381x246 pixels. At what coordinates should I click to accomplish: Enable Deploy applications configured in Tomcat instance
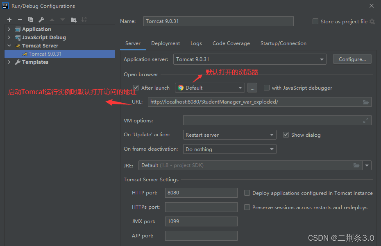(247, 193)
